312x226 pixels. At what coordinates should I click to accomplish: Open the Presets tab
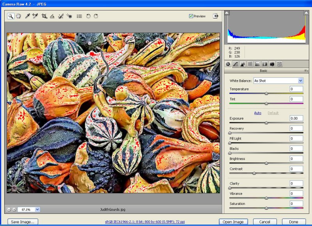click(x=279, y=64)
